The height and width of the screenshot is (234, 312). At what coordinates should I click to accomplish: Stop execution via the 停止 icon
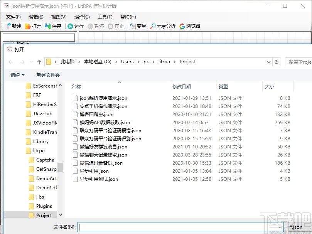click(116, 26)
